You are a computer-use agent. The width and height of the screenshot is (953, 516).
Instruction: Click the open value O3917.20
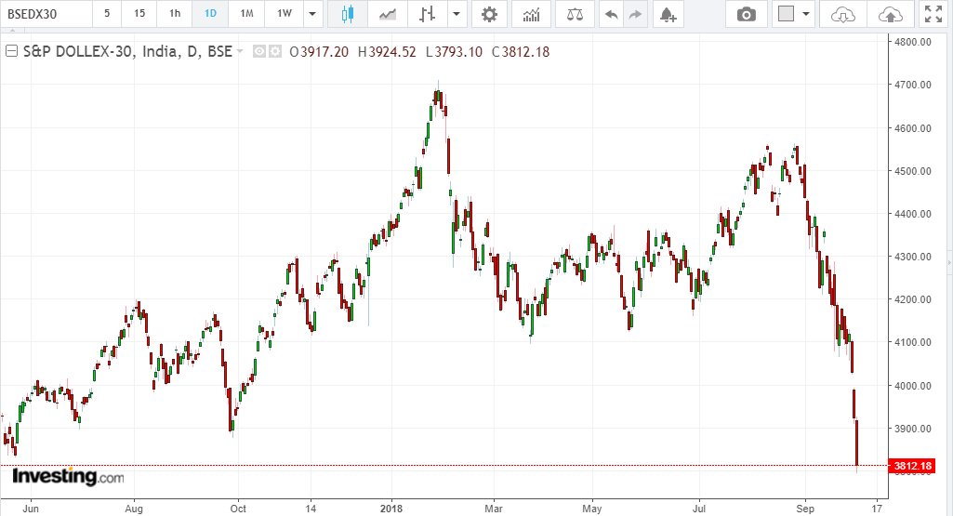click(x=319, y=52)
